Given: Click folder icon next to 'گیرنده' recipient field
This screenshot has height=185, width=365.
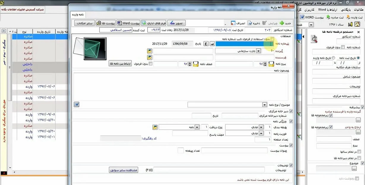Looking at the screenshot, I should [149, 51].
